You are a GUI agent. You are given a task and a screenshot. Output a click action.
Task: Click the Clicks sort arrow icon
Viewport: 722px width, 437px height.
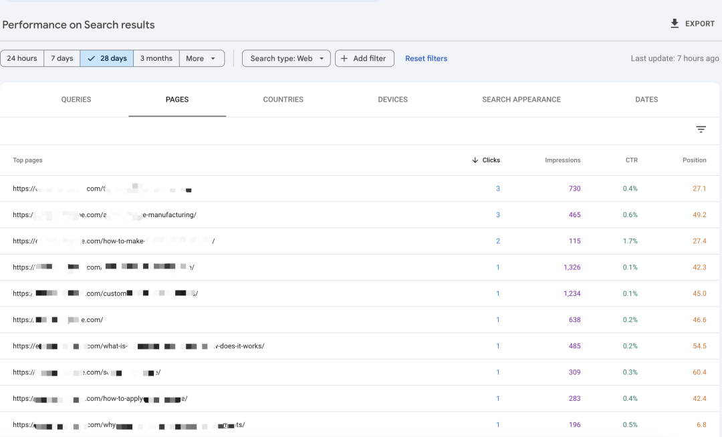tap(475, 160)
